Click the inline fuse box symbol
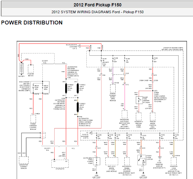The height and width of the screenshot is (179, 193). (139, 100)
